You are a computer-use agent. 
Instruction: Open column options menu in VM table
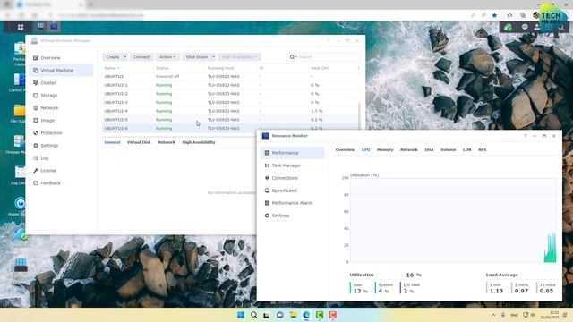coord(358,68)
